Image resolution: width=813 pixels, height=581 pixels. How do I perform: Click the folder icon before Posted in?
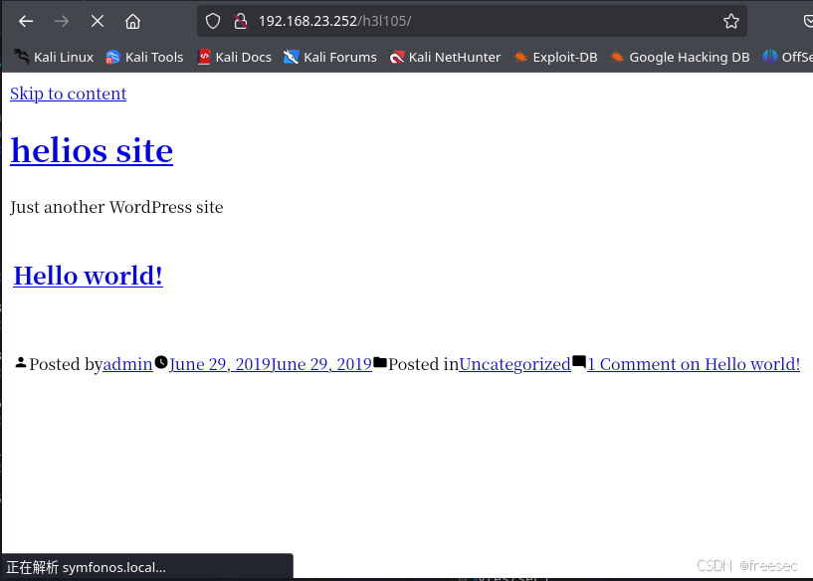[x=380, y=362]
